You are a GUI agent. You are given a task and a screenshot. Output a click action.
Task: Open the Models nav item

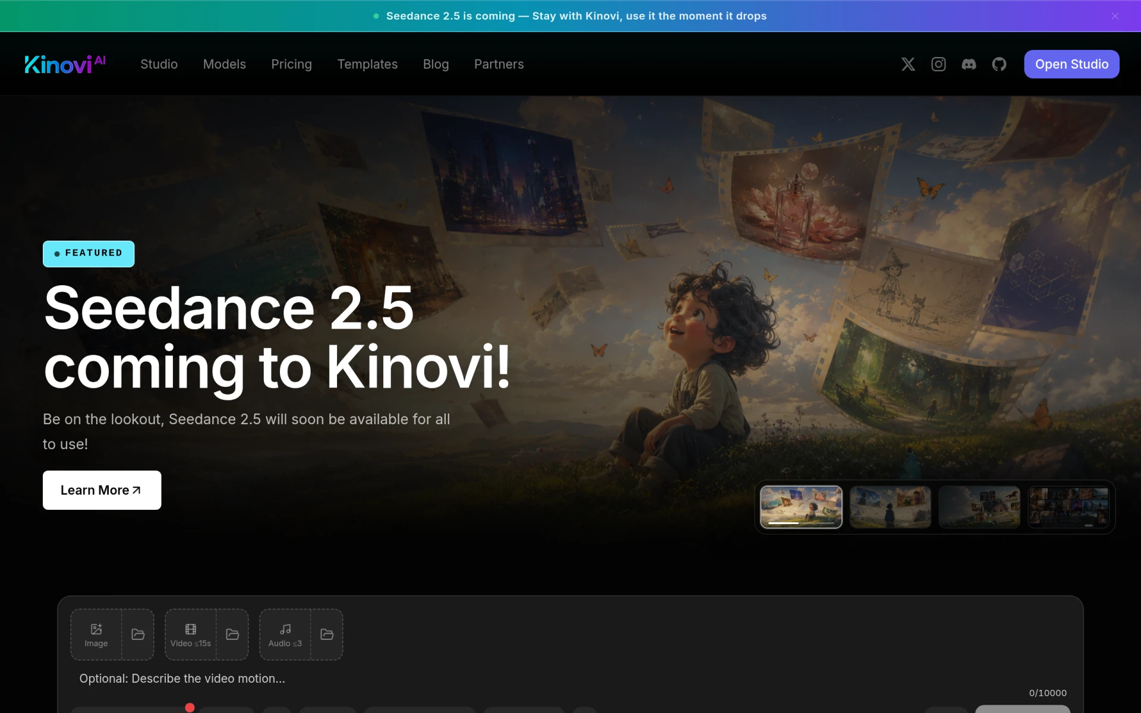click(224, 64)
